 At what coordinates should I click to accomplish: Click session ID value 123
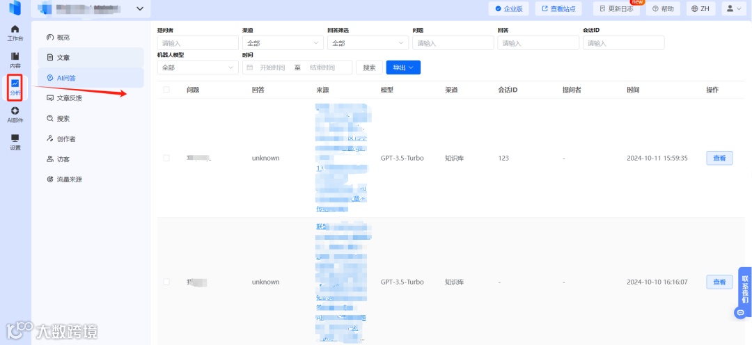pyautogui.click(x=503, y=158)
